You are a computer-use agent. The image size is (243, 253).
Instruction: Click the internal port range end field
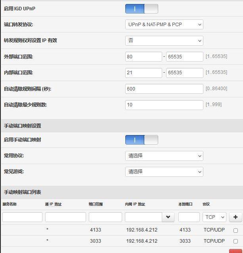[x=184, y=73]
